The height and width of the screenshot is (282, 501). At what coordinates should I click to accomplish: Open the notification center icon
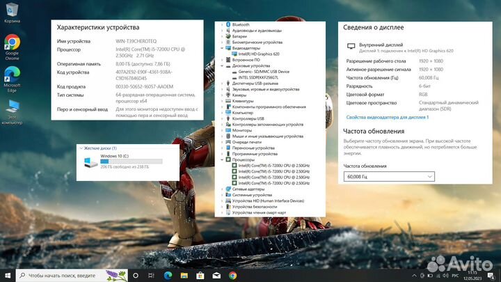click(x=491, y=276)
